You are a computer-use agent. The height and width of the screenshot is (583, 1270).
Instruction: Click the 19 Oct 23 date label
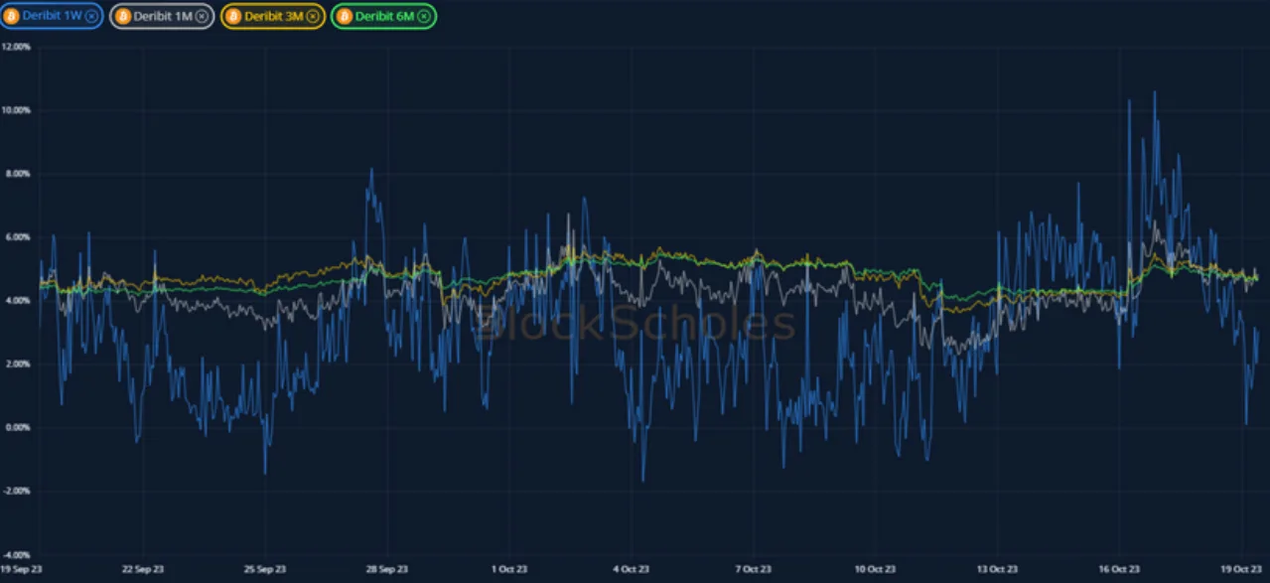pos(1241,569)
